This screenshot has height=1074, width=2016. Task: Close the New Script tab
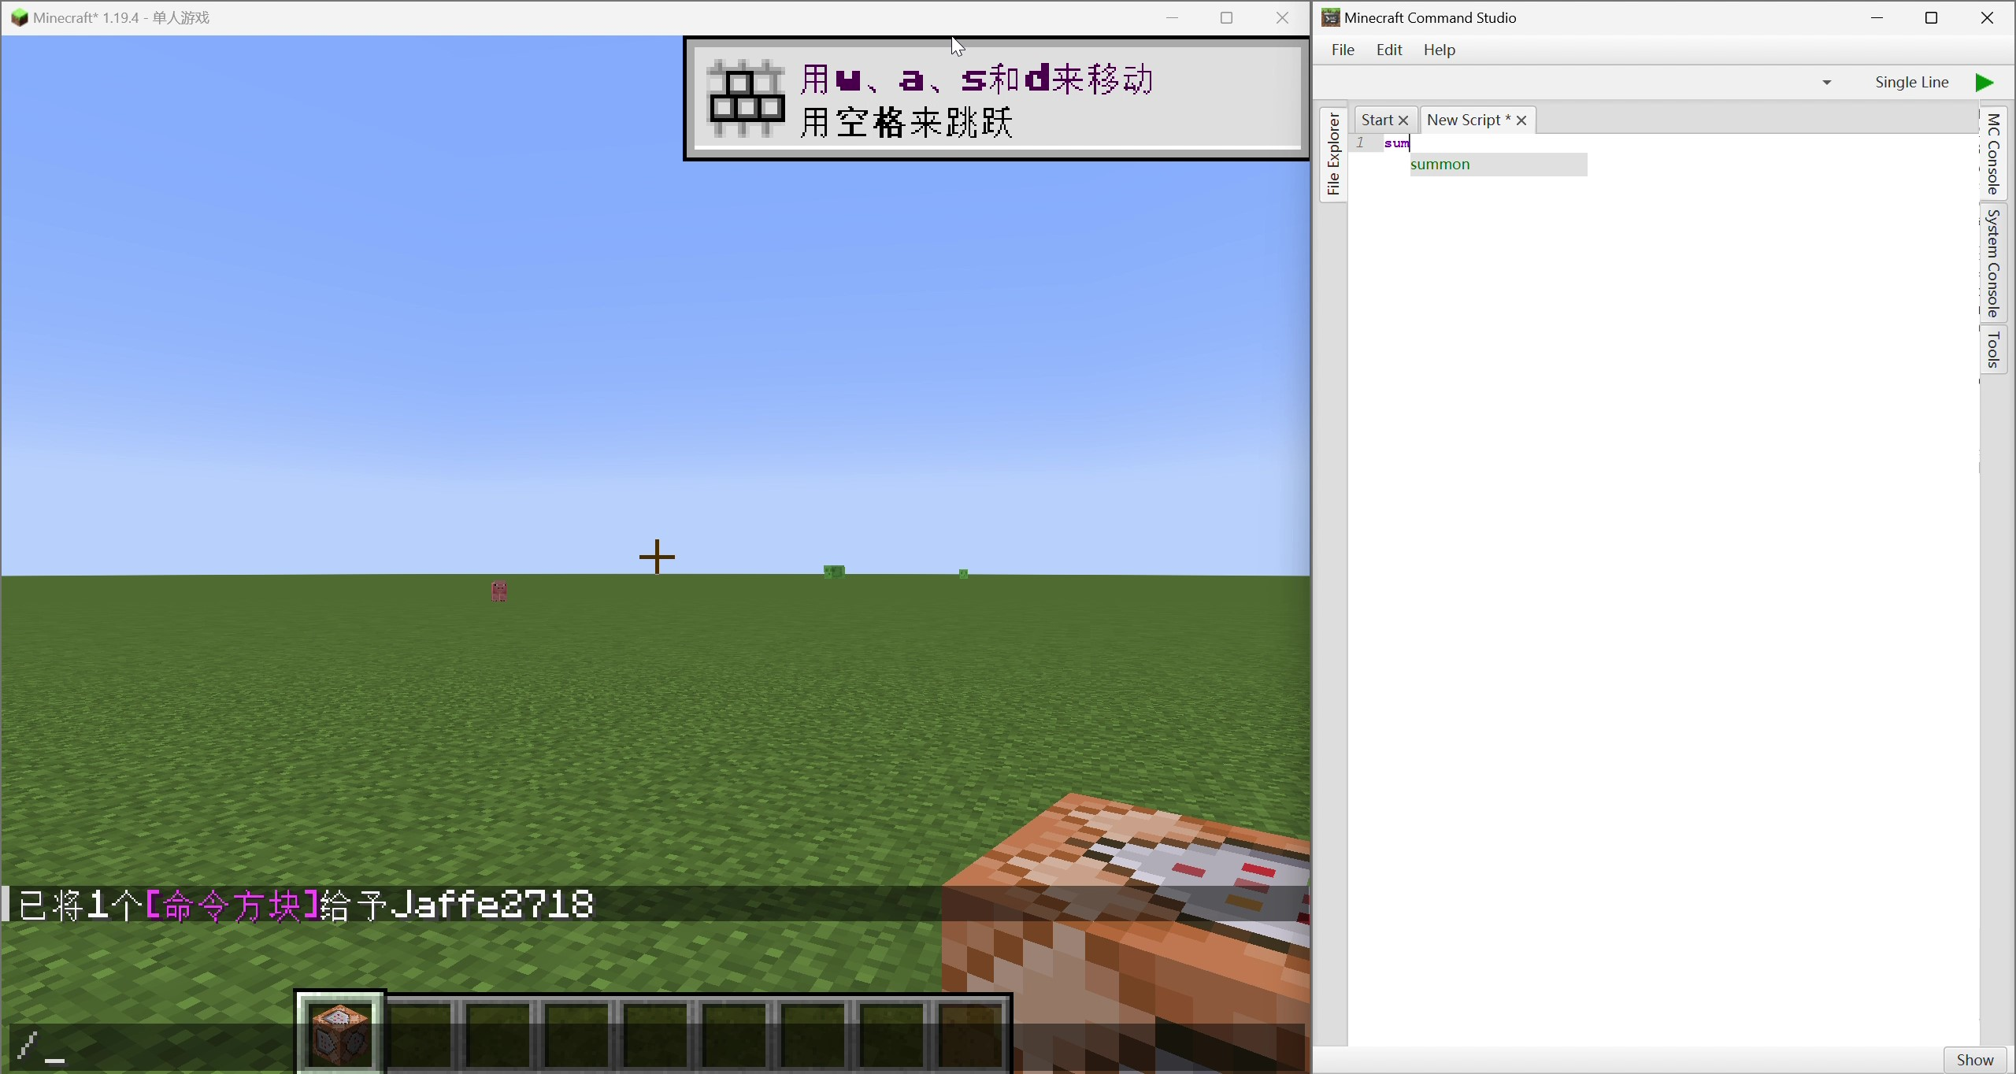click(x=1521, y=120)
